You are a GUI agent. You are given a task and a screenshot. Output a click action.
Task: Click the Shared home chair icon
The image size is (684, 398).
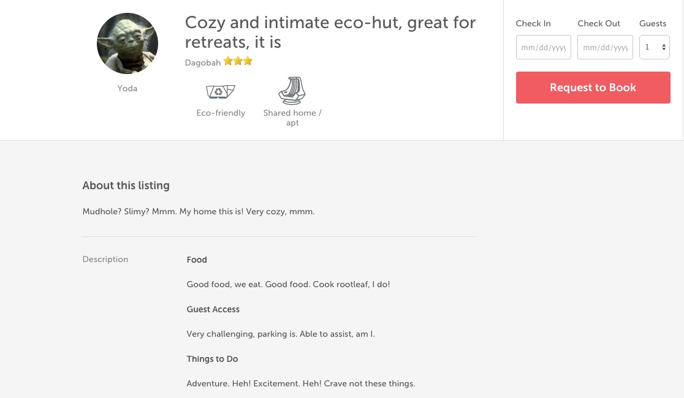(x=292, y=91)
